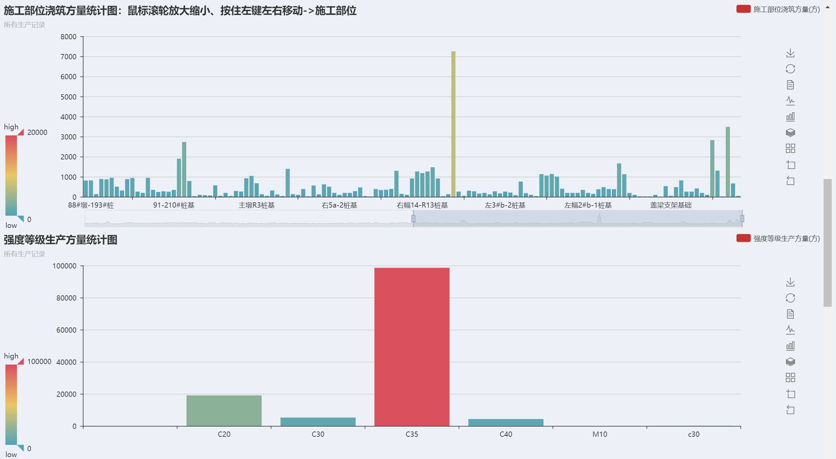836x459 pixels.
Task: Reset area zoom on bottom chart
Action: (790, 410)
